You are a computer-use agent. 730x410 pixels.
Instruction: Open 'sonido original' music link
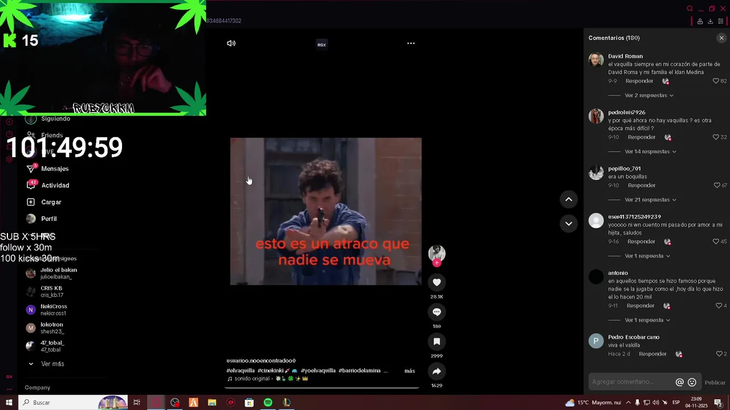click(x=267, y=379)
